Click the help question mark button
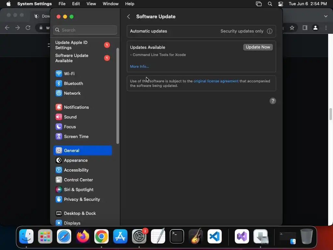The width and height of the screenshot is (333, 250). click(x=273, y=101)
